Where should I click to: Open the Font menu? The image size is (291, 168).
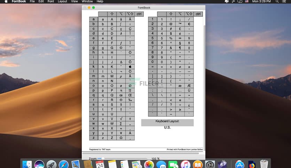pos(51,1)
